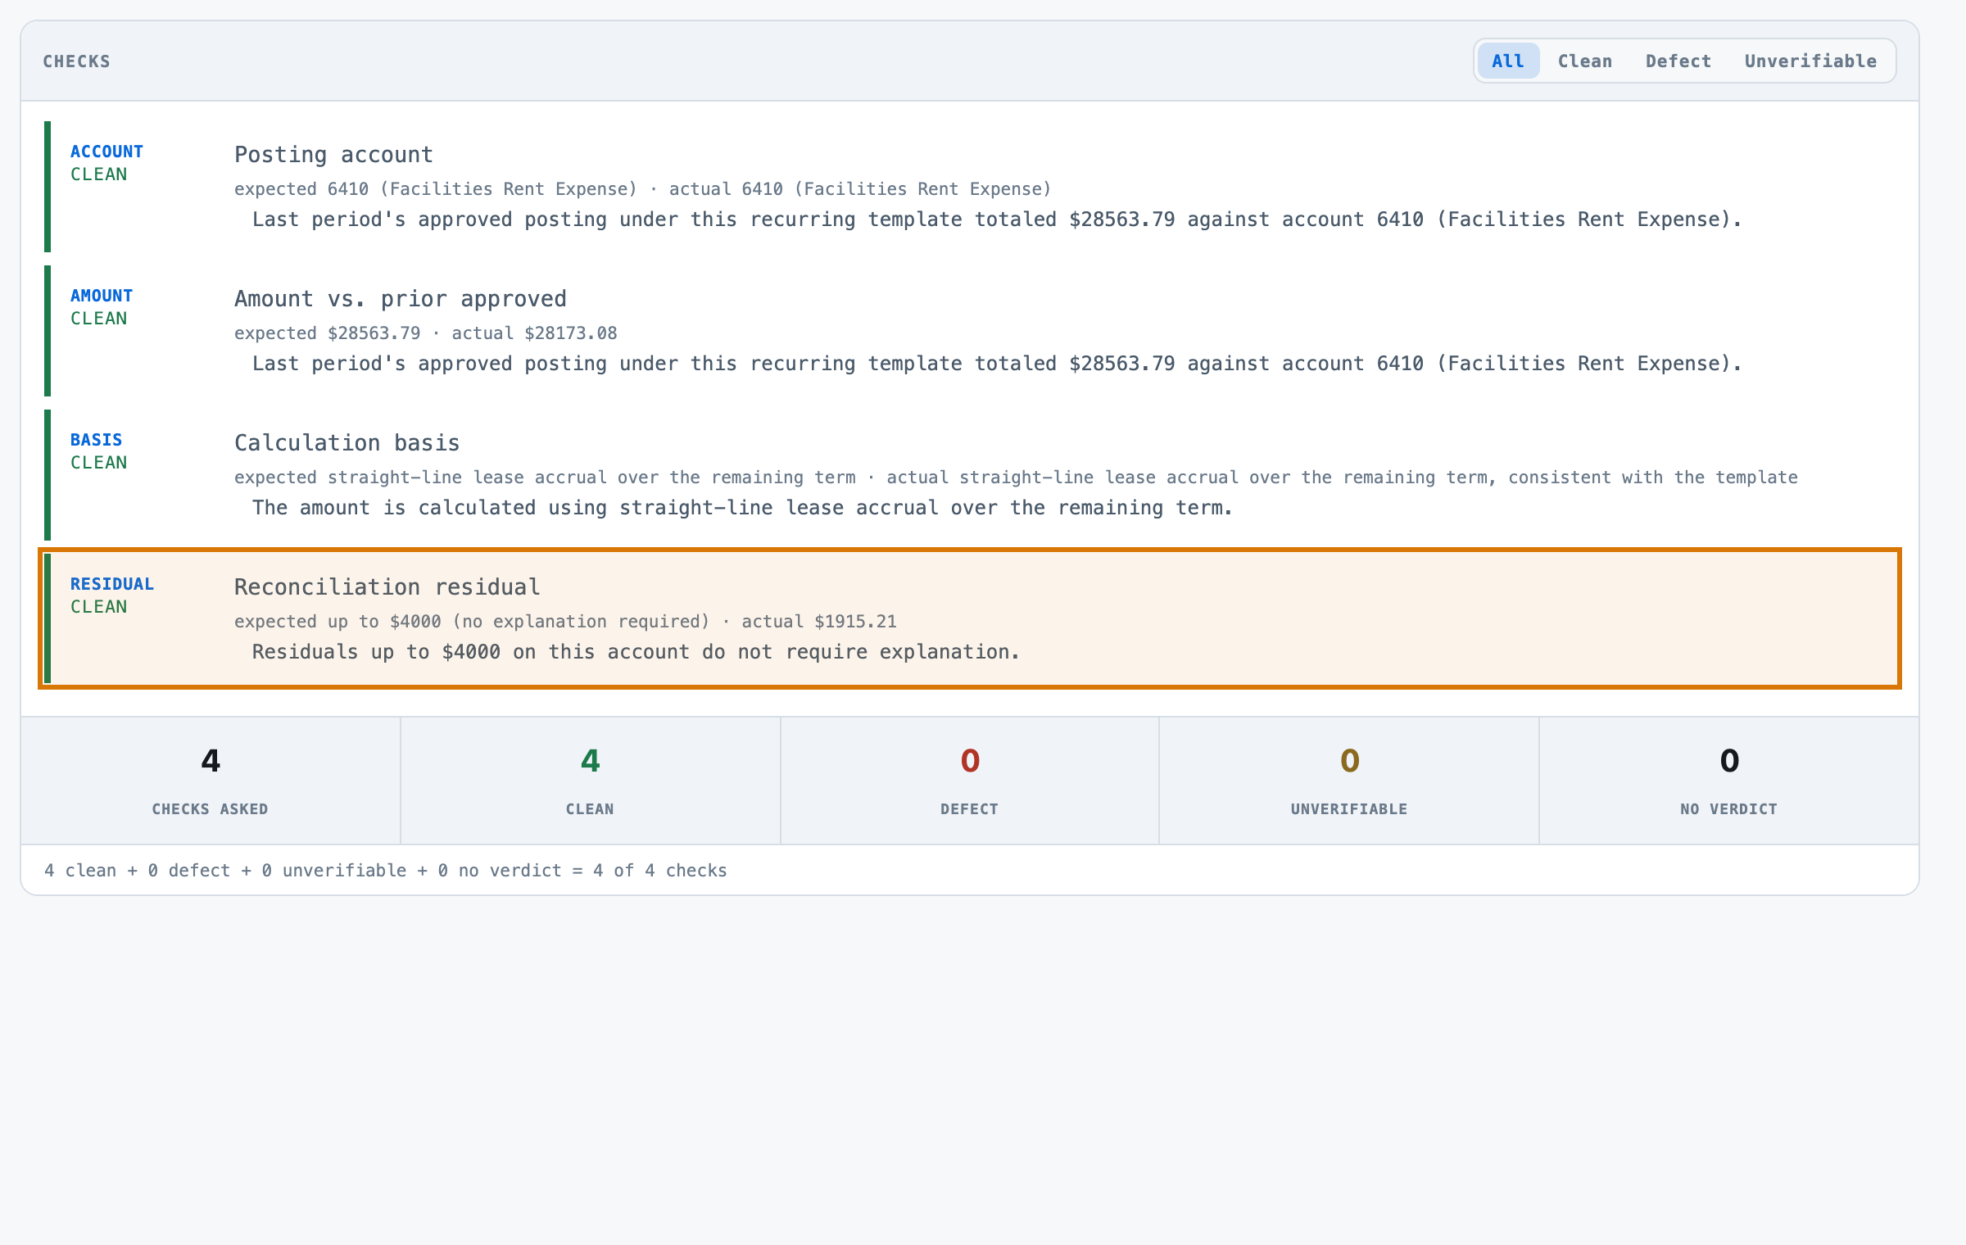Click the No Verdict count tile
The image size is (1966, 1245).
1729,781
